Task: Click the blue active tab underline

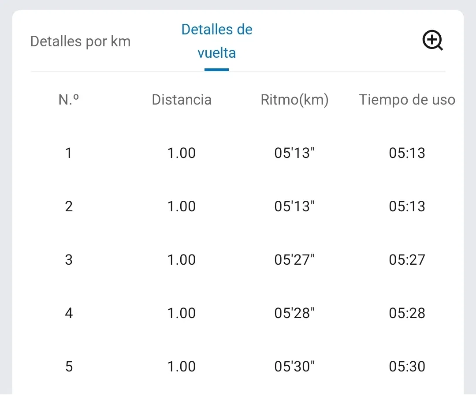Action: click(x=216, y=69)
